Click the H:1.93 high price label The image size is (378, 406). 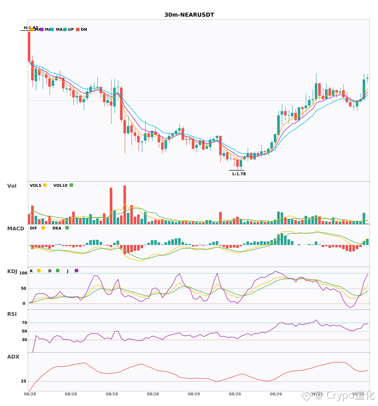point(31,28)
